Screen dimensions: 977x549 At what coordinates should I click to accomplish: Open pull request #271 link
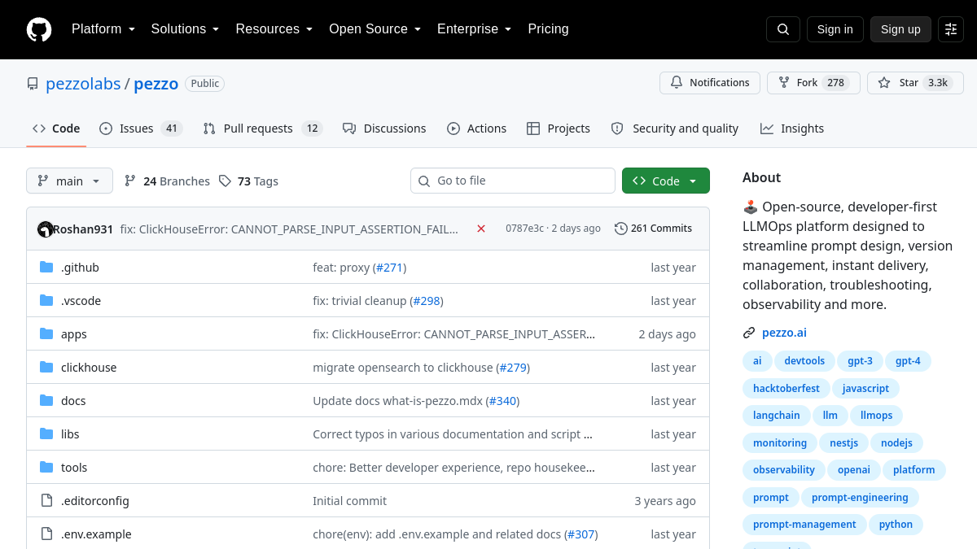pyautogui.click(x=388, y=268)
